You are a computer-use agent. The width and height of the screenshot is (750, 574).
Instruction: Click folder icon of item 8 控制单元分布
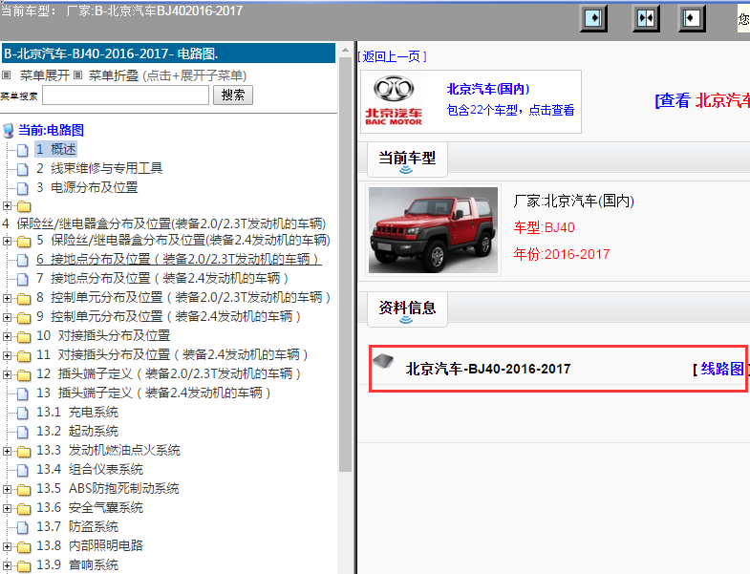24,299
